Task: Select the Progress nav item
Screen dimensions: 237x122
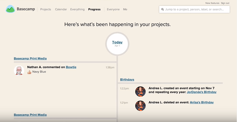Action: point(94,9)
